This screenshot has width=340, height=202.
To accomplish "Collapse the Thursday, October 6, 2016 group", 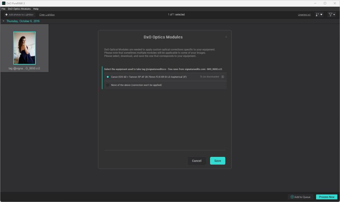I will pyautogui.click(x=3, y=21).
